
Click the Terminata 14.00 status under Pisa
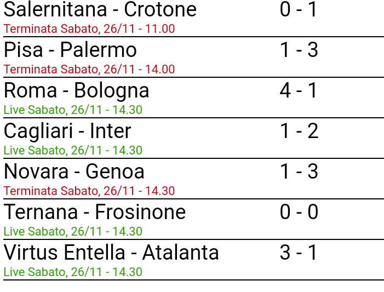(89, 70)
